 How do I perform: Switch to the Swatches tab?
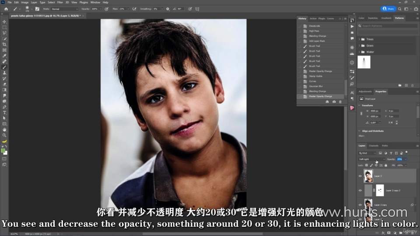pos(373,18)
